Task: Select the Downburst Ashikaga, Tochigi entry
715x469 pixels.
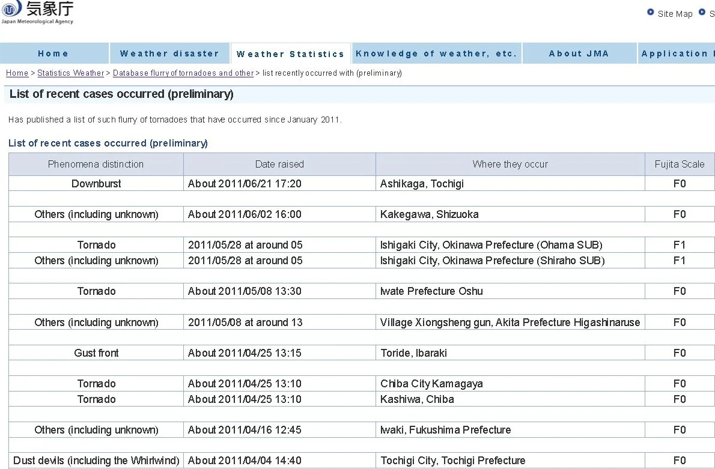Action: [361, 184]
